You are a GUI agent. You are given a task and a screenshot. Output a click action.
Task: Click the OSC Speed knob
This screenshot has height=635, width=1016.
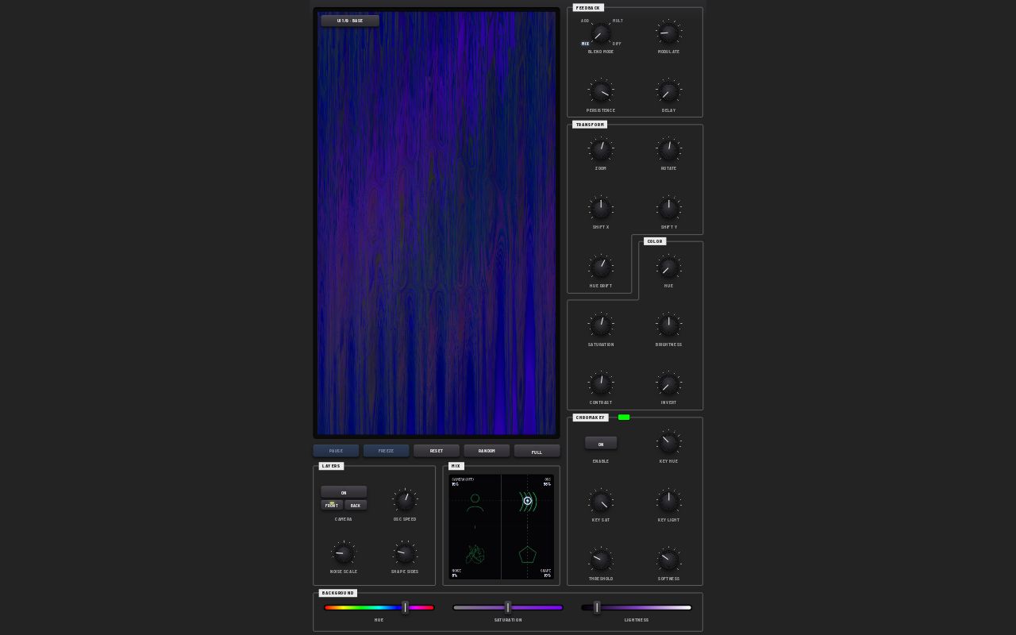405,501
